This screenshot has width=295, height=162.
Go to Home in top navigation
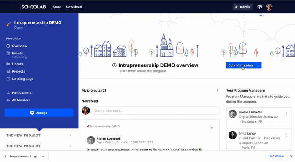56,7
